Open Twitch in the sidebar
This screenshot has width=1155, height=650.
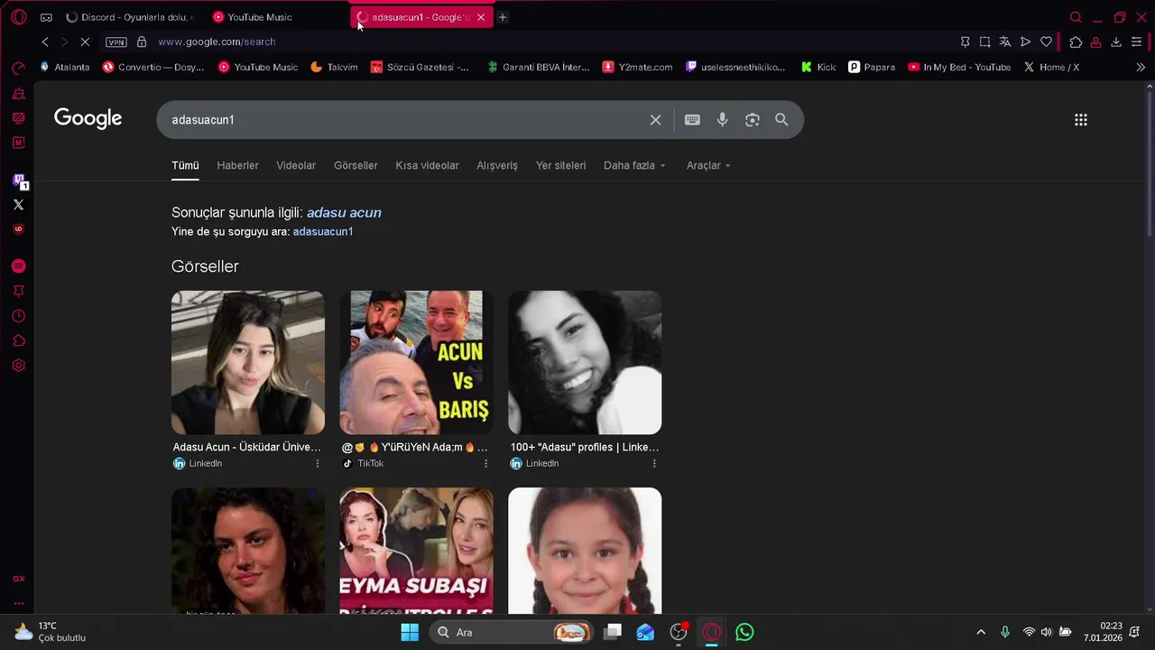click(19, 181)
